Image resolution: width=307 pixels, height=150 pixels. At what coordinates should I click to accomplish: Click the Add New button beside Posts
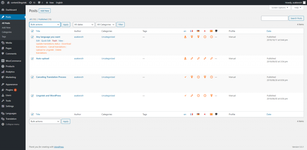(45, 11)
